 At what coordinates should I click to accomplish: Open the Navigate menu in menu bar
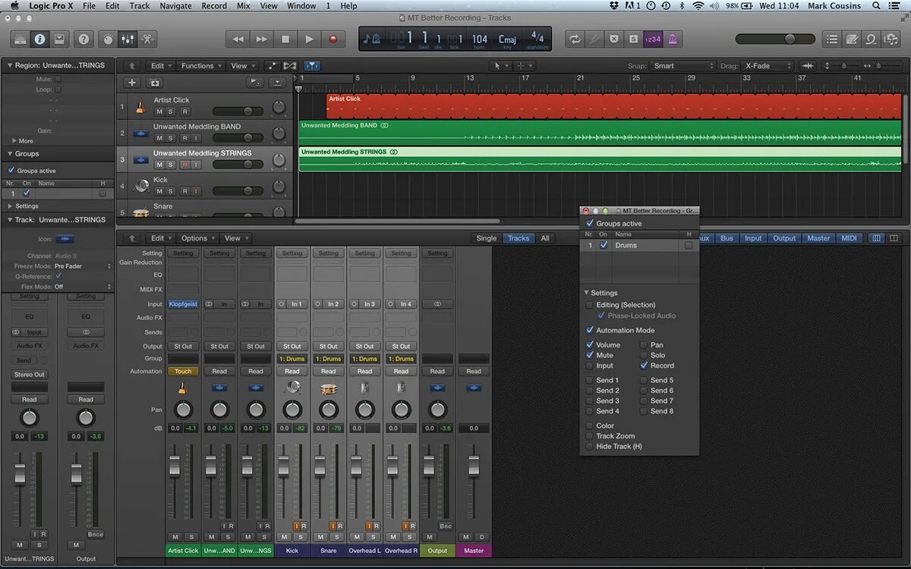(x=175, y=5)
